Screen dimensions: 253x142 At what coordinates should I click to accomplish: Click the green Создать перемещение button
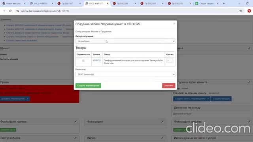[x=88, y=86]
